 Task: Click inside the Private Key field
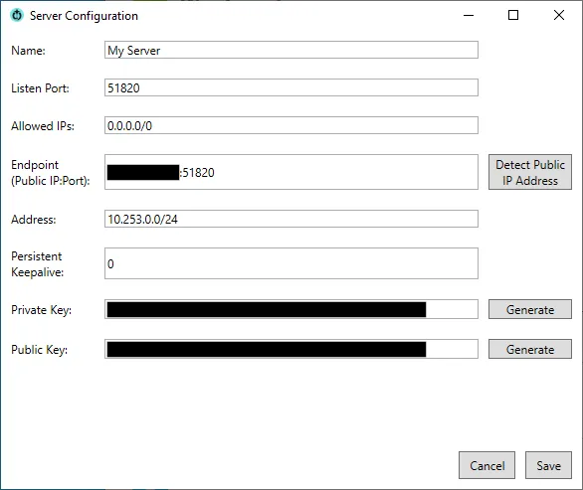click(291, 309)
